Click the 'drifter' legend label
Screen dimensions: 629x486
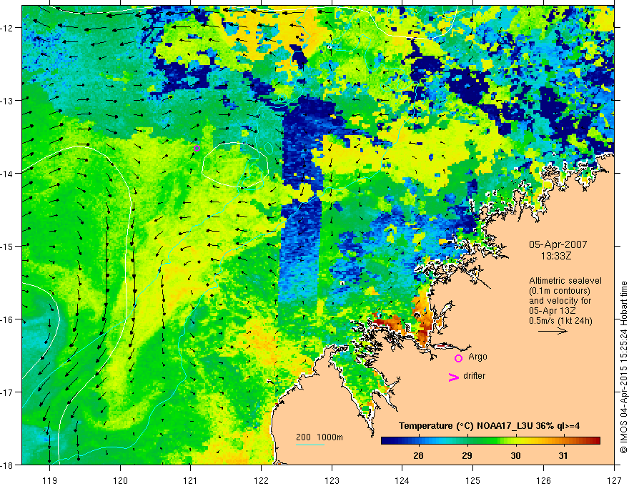(474, 376)
